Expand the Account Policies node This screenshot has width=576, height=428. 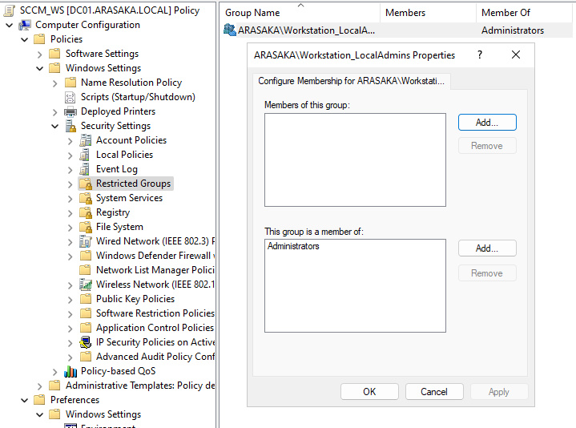tap(70, 140)
